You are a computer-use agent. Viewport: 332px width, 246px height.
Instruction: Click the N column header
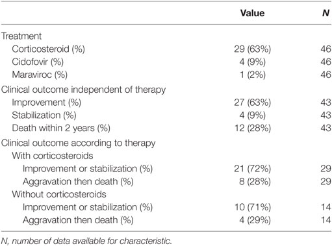(326, 13)
